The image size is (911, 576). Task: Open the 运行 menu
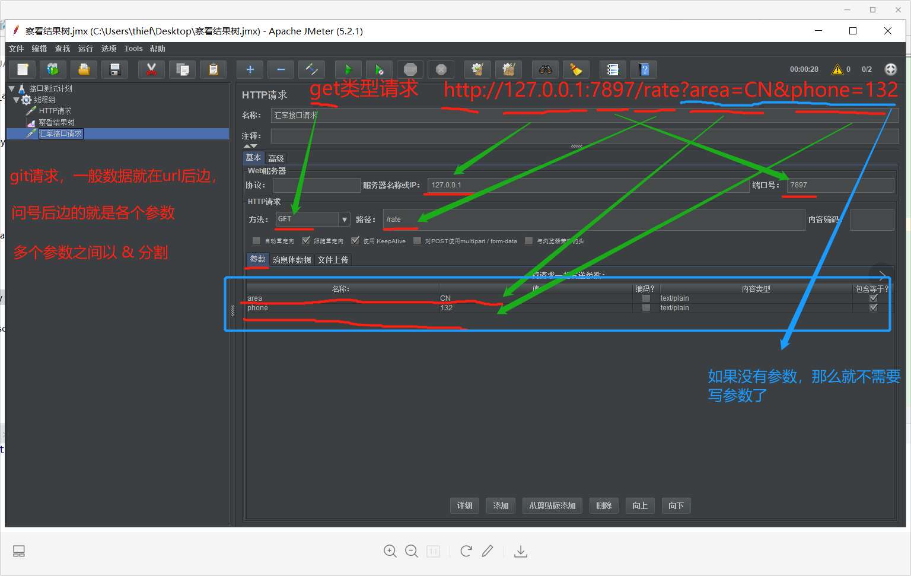(85, 49)
